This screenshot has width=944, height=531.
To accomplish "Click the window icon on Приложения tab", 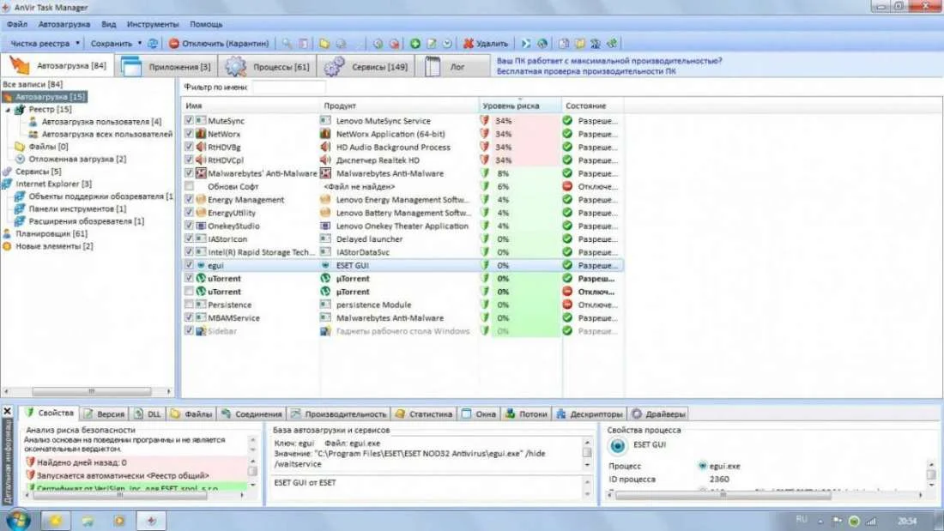I will click(x=130, y=66).
